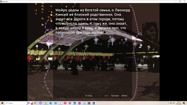The width and height of the screenshot is (187, 105).
Task: Open the game 'Меню'
Action: pyautogui.click(x=124, y=96)
